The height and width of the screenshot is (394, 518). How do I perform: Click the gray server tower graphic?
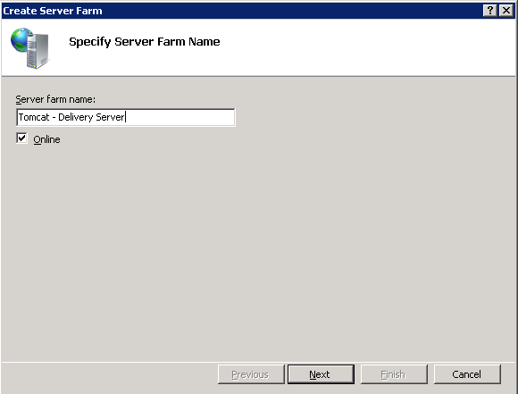[38, 51]
